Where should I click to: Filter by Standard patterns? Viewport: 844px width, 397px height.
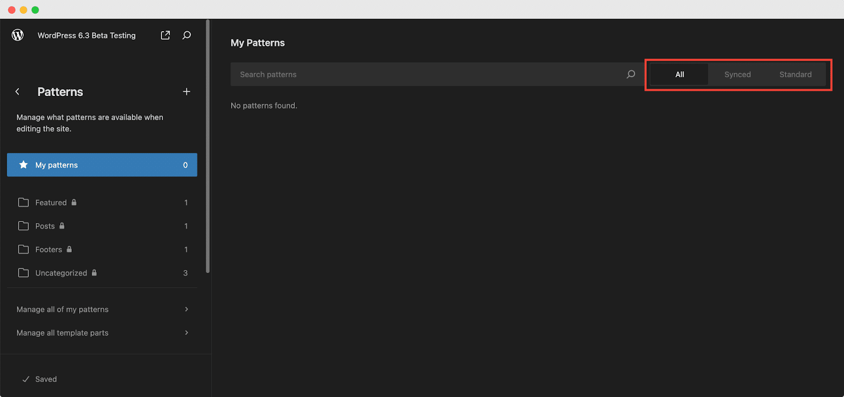click(x=795, y=74)
